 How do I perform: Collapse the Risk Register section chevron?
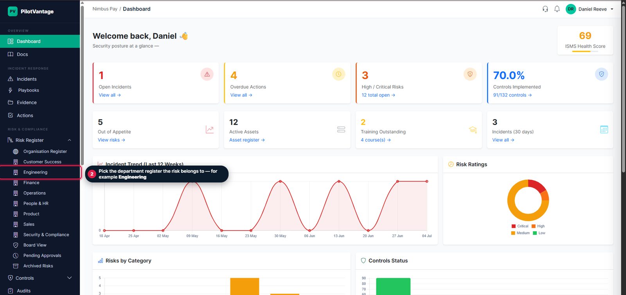[70, 140]
